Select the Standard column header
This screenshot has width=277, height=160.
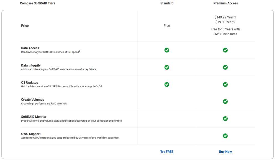167,3
